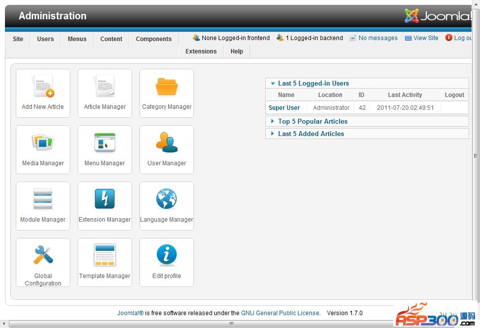Open the Template Manager icon
Viewport: 480px width, 328px height.
[105, 255]
